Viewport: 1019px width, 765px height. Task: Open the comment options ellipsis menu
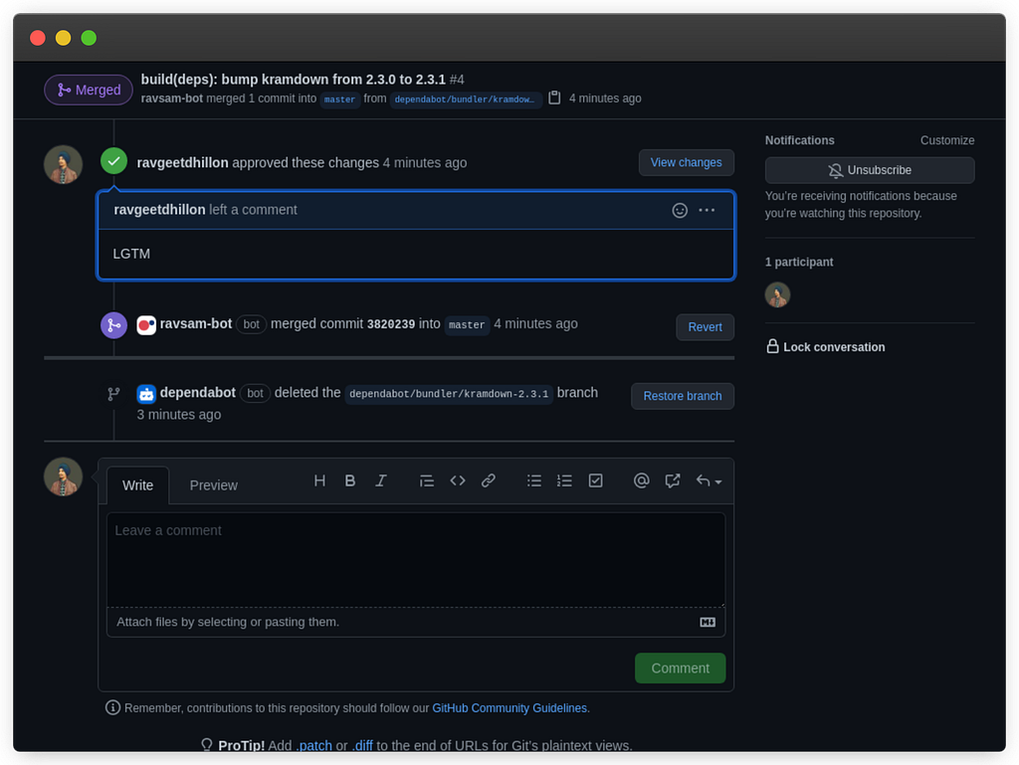pyautogui.click(x=707, y=211)
